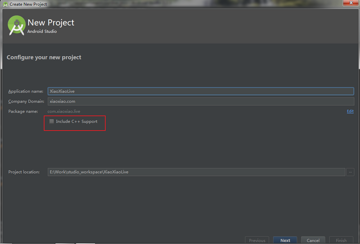Focus the Application name field
Viewport: 360px width, 244px height.
tap(201, 91)
